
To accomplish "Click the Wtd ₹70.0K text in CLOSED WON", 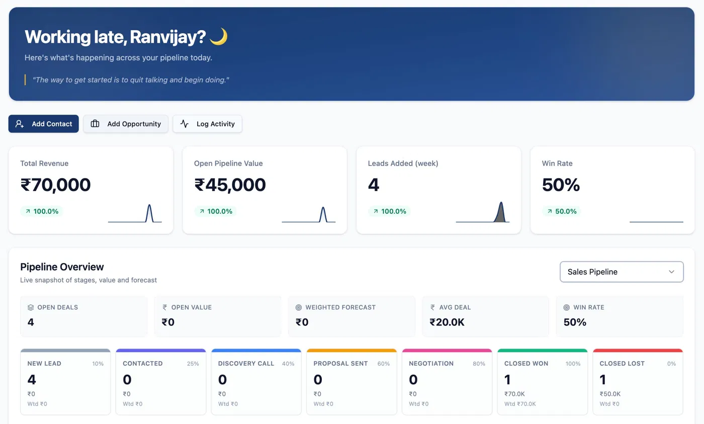I will (520, 404).
